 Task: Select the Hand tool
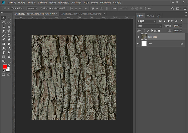point(9,57)
